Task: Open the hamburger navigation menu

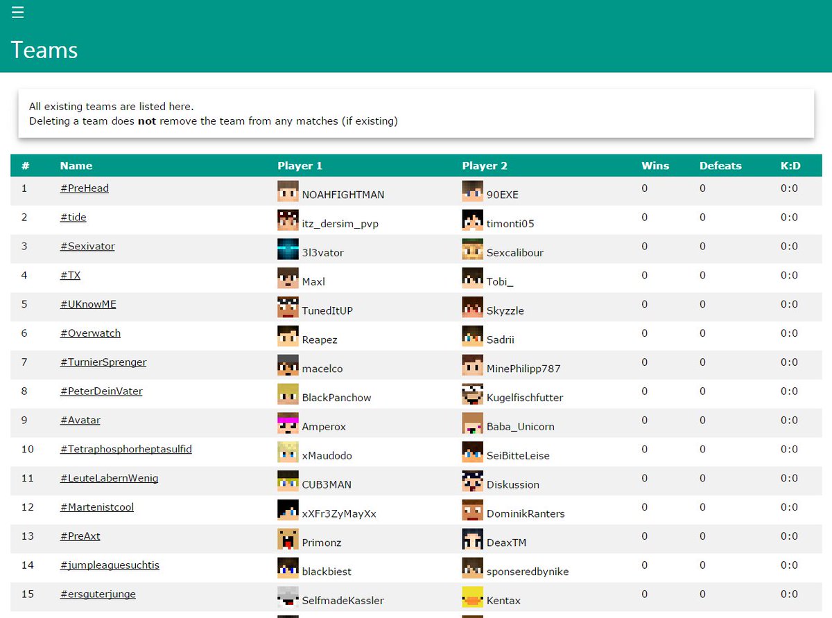Action: [x=17, y=12]
